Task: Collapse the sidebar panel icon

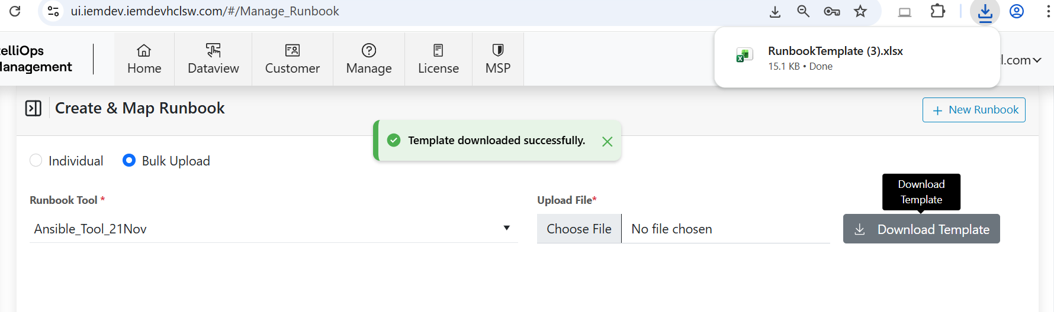Action: click(x=33, y=108)
